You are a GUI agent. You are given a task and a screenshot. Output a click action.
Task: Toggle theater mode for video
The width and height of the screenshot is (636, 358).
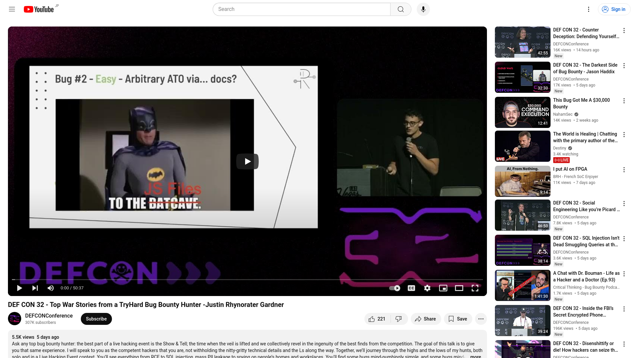pyautogui.click(x=459, y=288)
